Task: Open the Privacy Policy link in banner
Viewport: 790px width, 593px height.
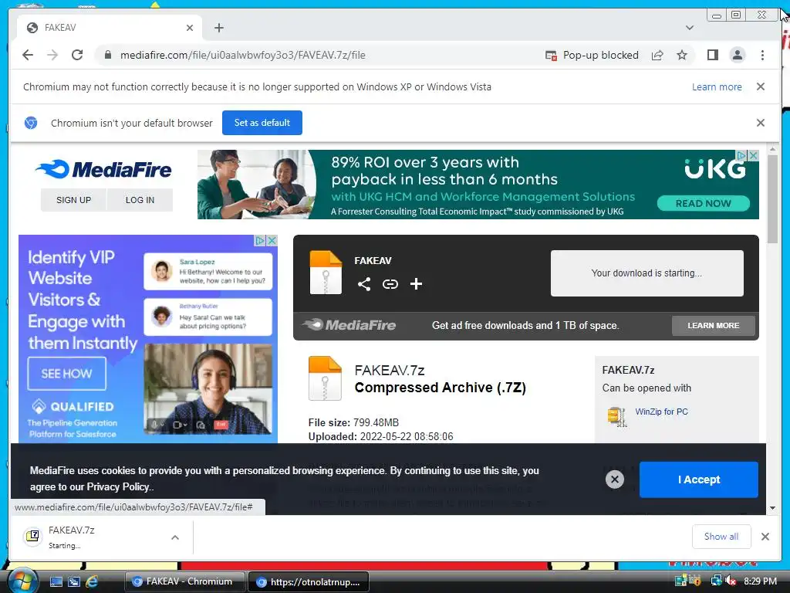Action: click(x=119, y=487)
